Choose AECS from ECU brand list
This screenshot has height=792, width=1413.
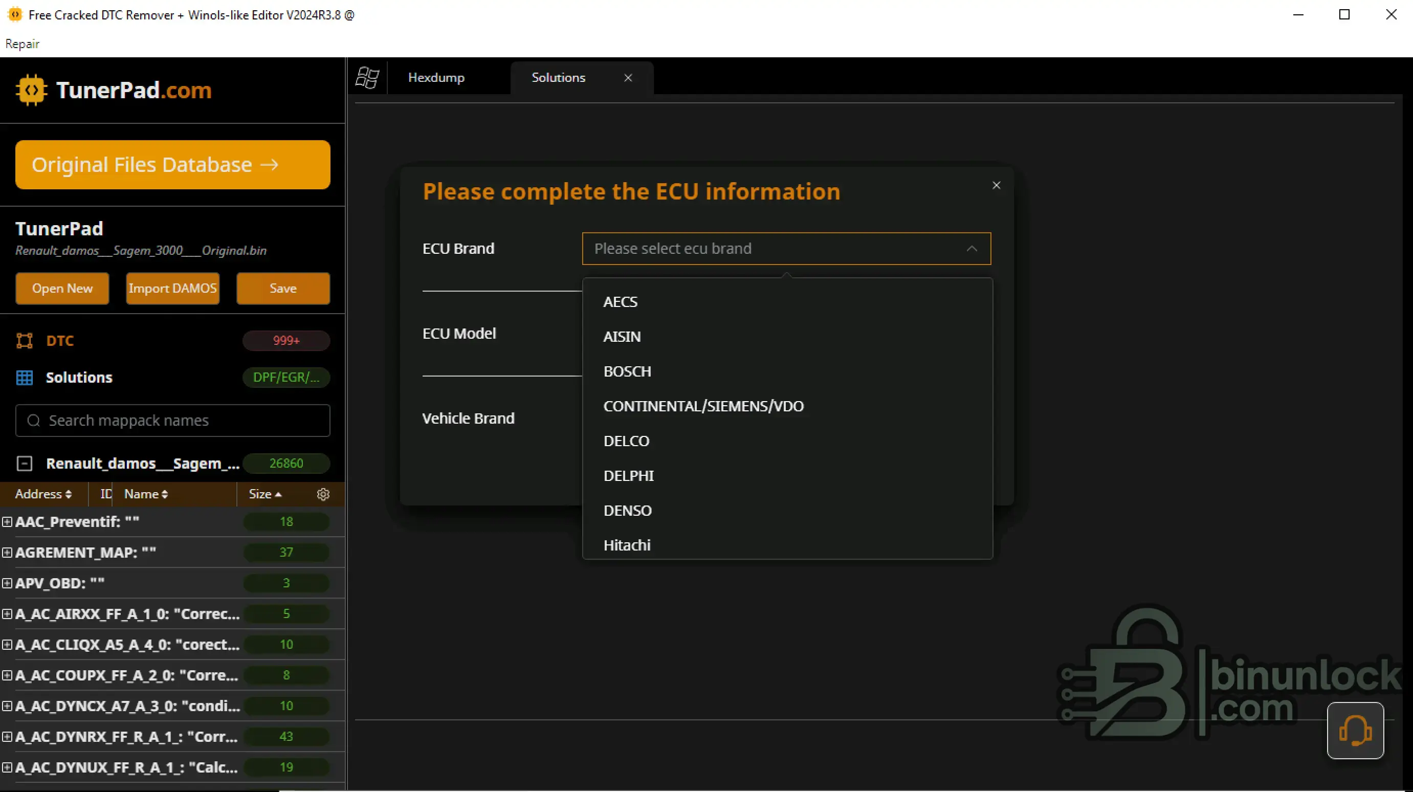[x=787, y=302]
